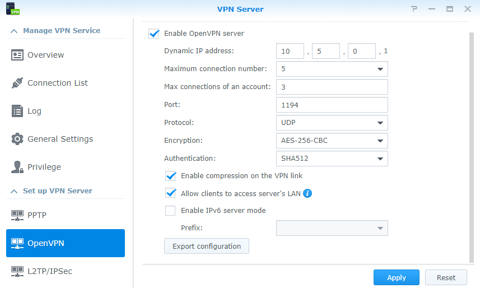Screen dimensions: 480x288
Task: Open the Prefix dropdown
Action: 332,228
